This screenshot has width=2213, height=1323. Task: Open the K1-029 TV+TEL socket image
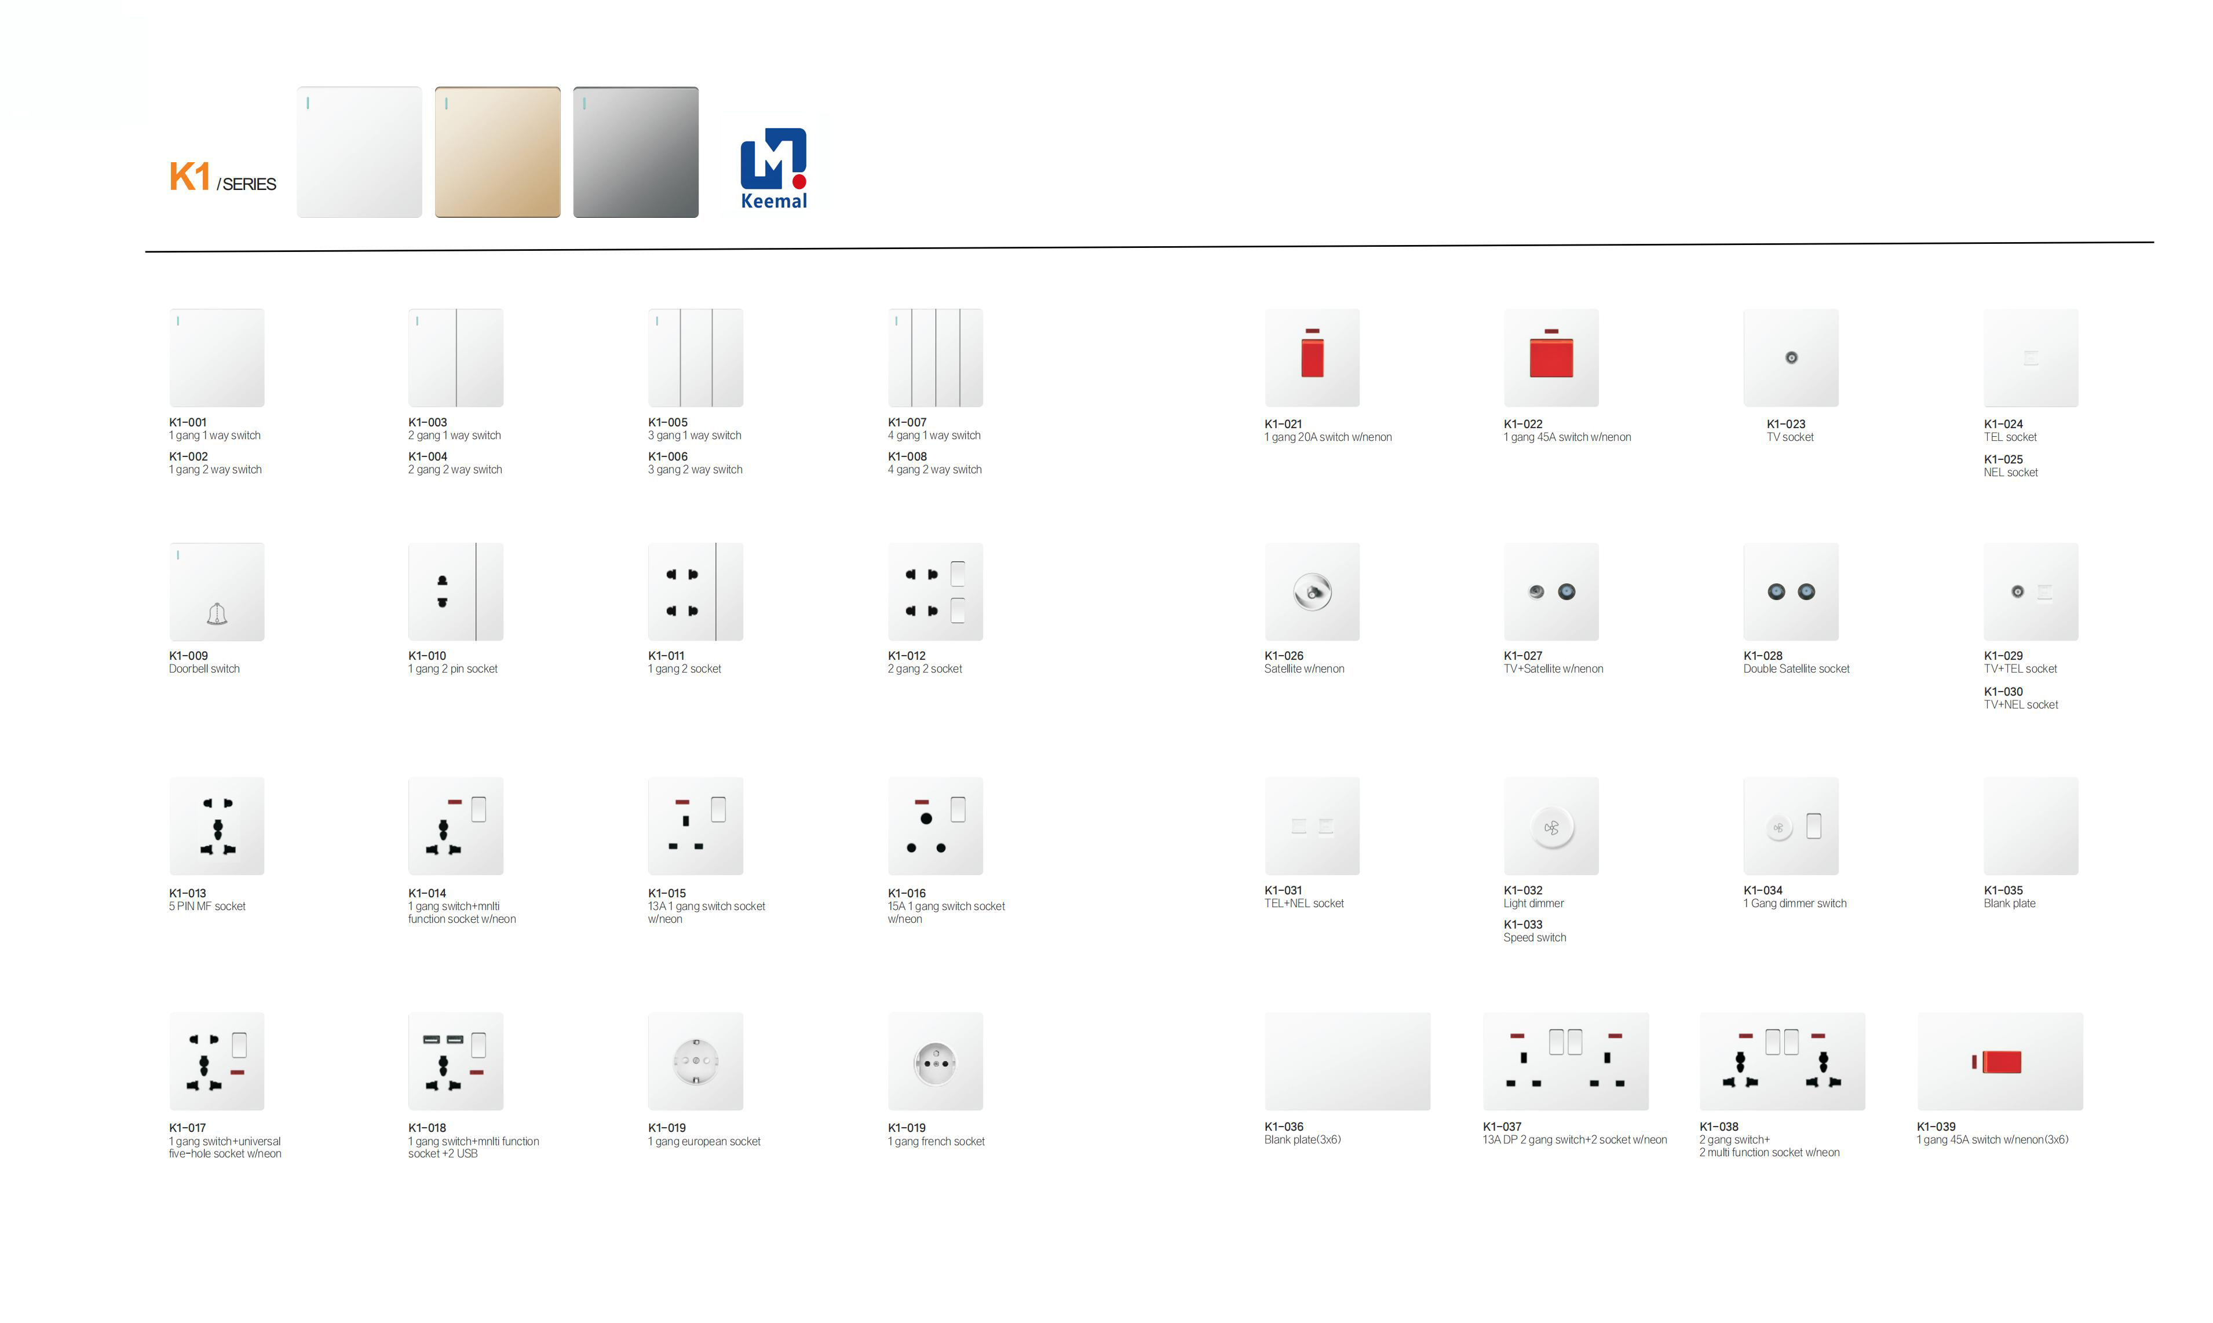[x=2031, y=592]
